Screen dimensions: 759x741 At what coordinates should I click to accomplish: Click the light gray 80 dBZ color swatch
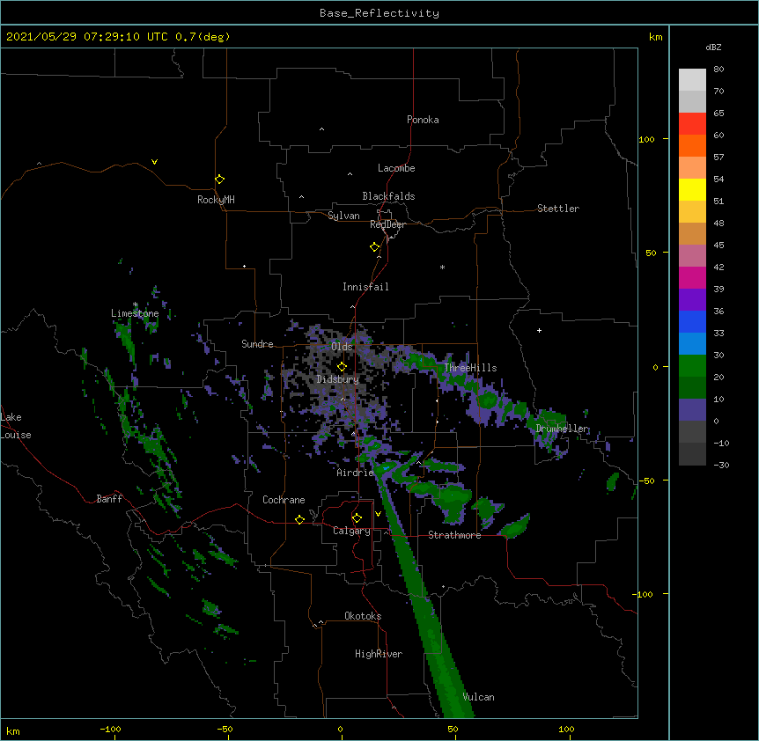pyautogui.click(x=692, y=80)
